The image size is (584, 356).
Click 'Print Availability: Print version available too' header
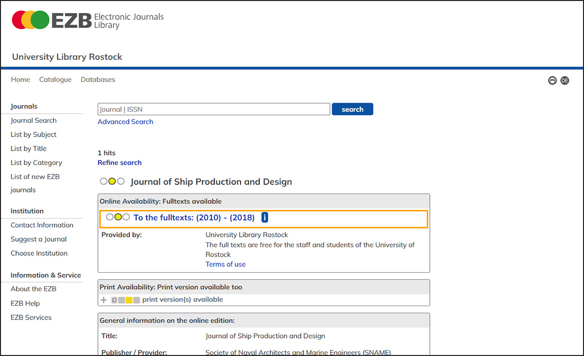171,287
